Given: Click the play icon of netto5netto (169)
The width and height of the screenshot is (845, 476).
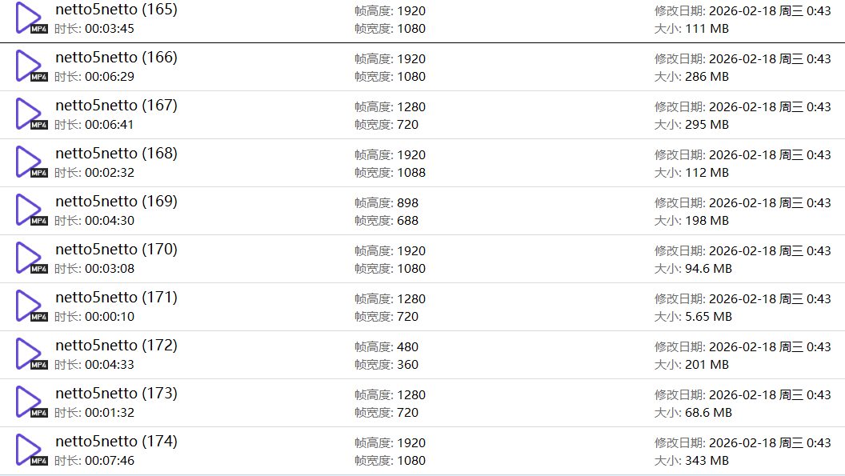Looking at the screenshot, I should [x=30, y=210].
